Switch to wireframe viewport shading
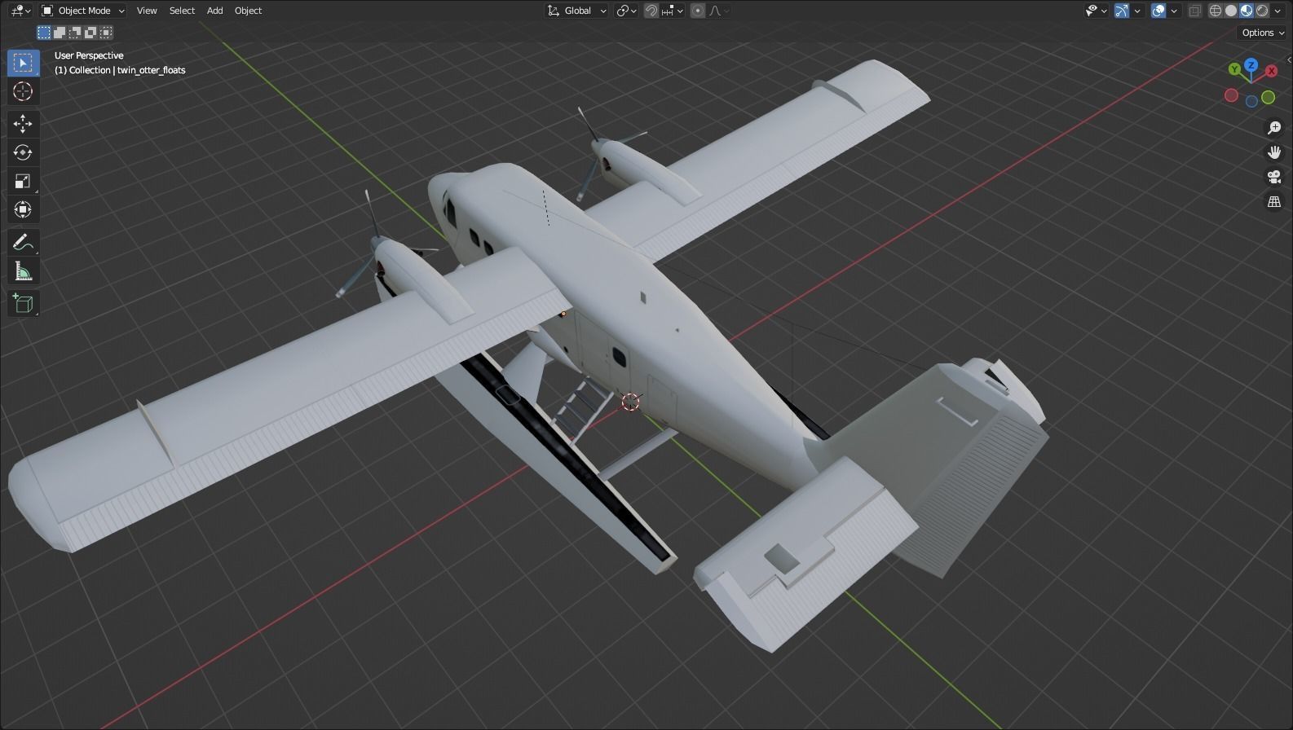Image resolution: width=1293 pixels, height=730 pixels. click(x=1216, y=11)
